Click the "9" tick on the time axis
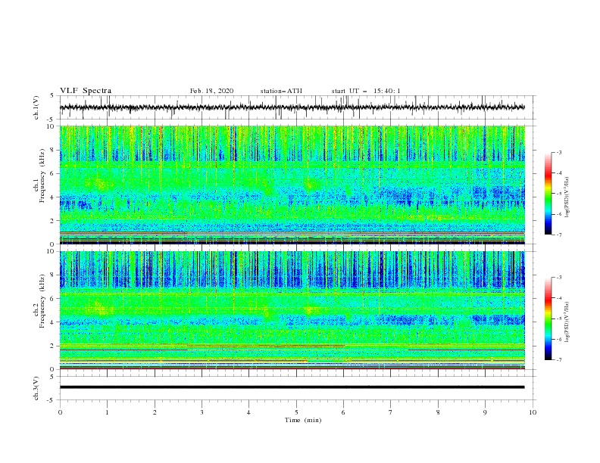The image size is (600, 463). [485, 412]
